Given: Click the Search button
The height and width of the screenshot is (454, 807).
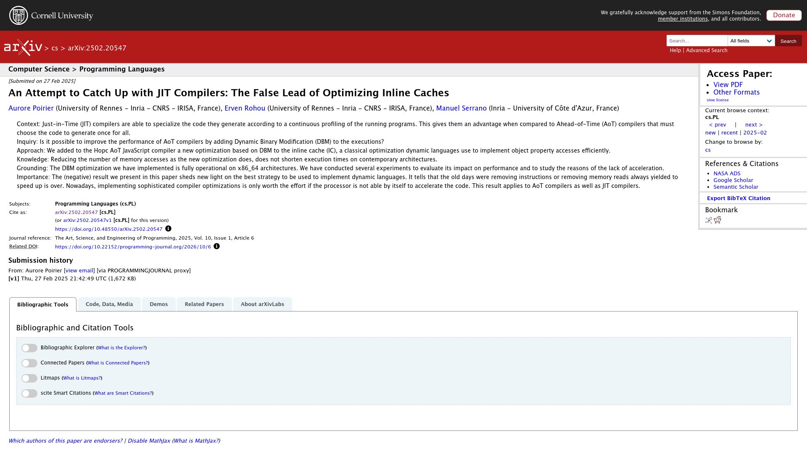Looking at the screenshot, I should click(x=788, y=41).
